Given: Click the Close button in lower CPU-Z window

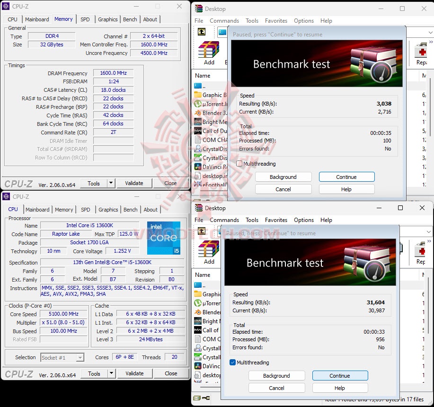Looking at the screenshot, I should (x=171, y=373).
